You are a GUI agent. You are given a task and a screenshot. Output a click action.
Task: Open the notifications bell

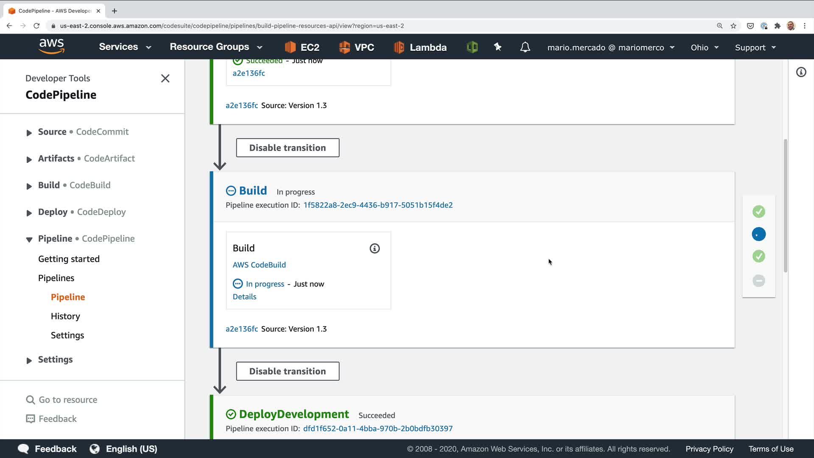coord(525,47)
